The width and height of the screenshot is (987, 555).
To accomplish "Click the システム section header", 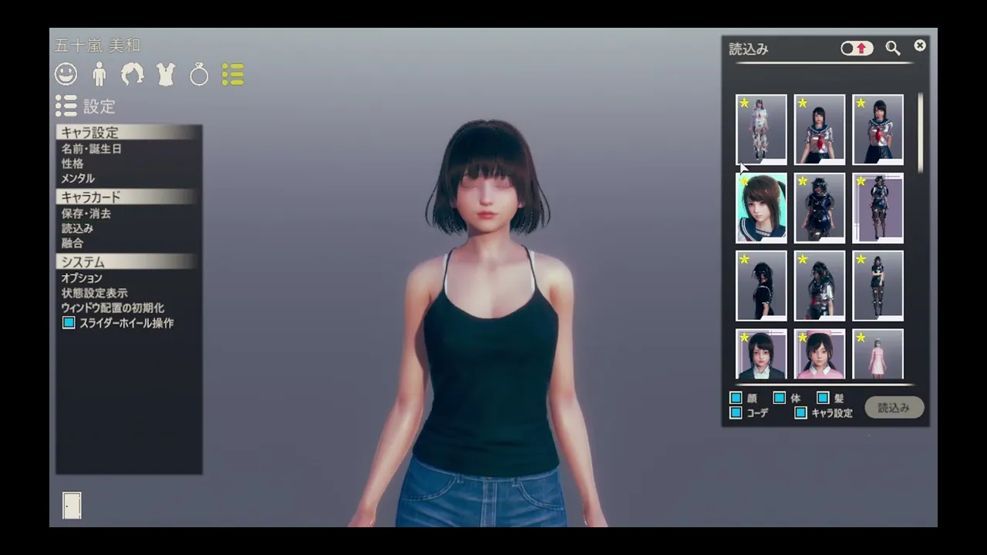I will click(127, 262).
